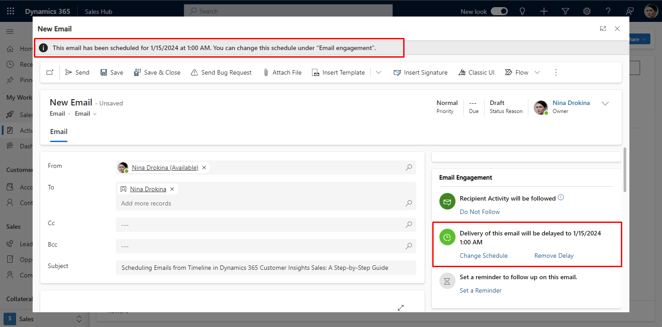Click the hourglass reminder icon
The height and width of the screenshot is (327, 662).
click(447, 281)
